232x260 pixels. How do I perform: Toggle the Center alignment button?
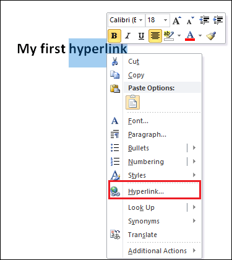point(155,36)
